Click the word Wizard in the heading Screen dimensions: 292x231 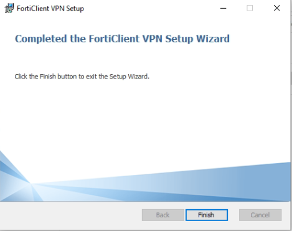pos(213,39)
